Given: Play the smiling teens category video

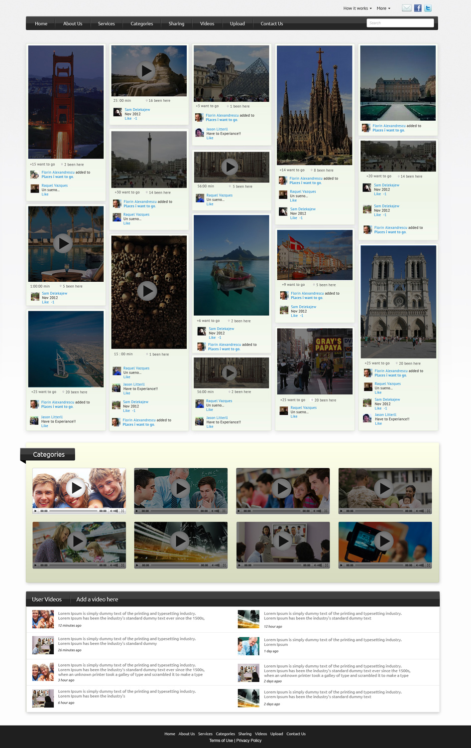Looking at the screenshot, I should 76,488.
